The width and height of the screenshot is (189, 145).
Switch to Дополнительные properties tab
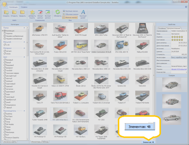174,28
